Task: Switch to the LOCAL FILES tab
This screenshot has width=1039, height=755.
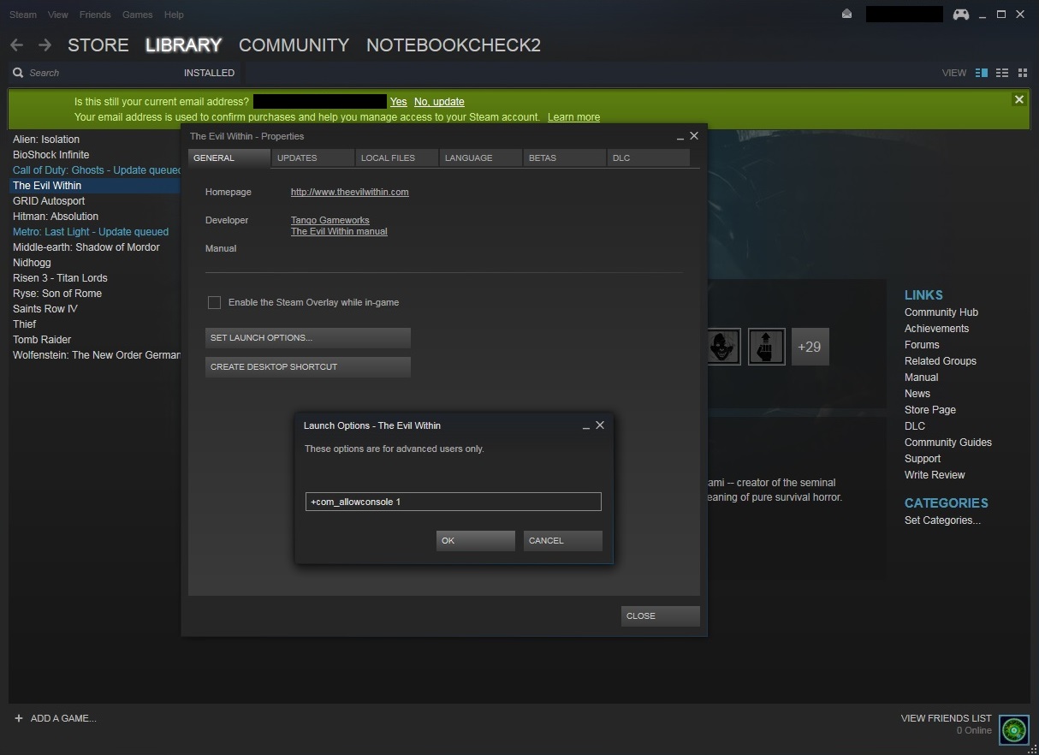Action: [397, 158]
